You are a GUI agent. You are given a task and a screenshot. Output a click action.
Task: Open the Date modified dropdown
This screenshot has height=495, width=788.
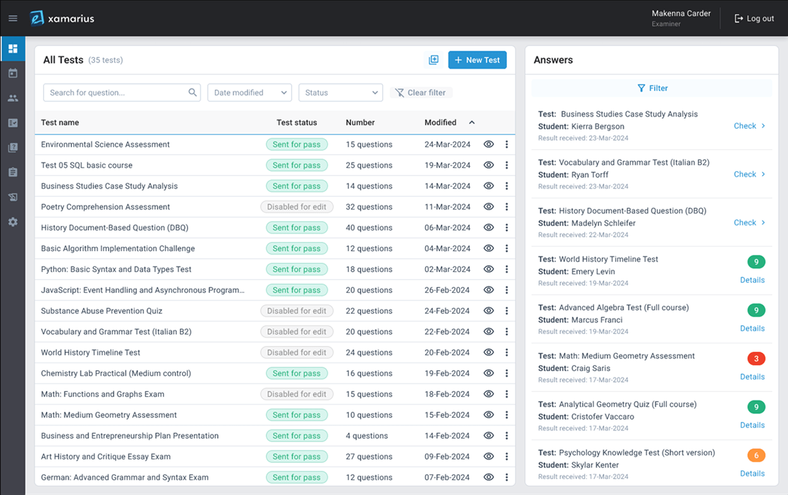249,92
